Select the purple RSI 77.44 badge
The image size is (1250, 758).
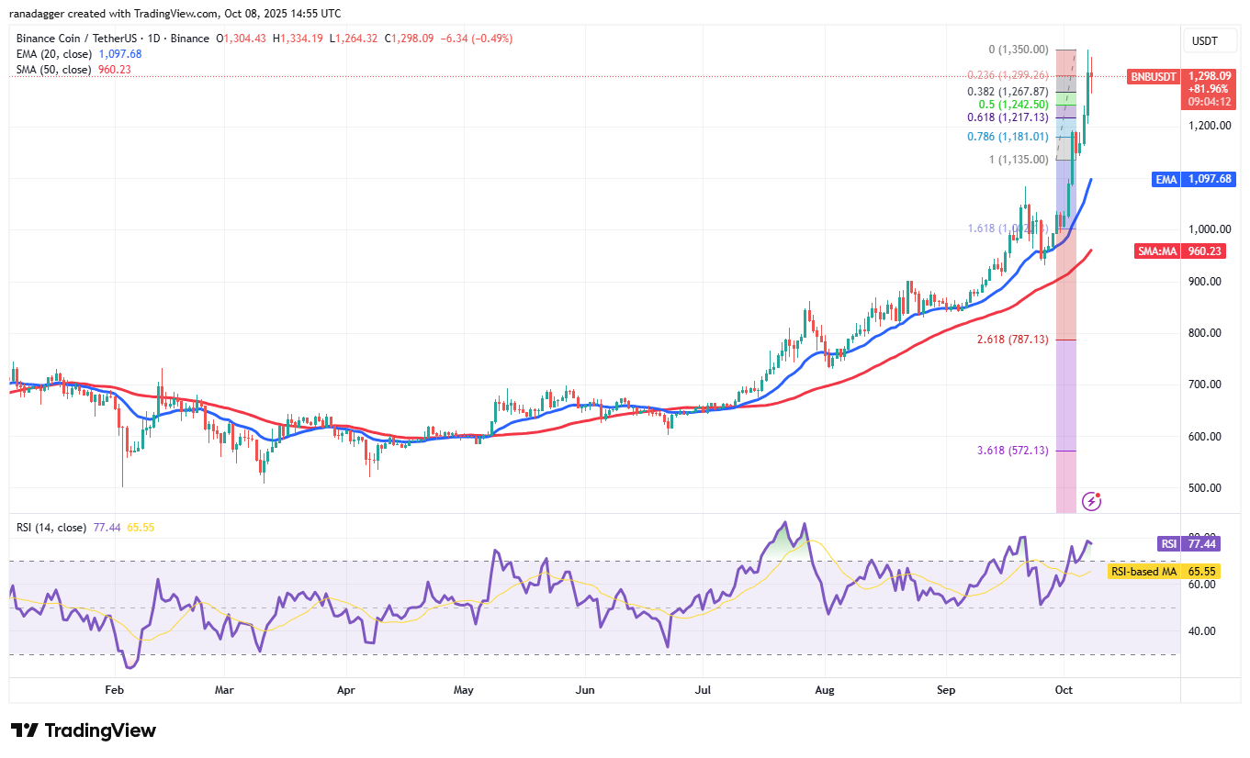[1189, 544]
